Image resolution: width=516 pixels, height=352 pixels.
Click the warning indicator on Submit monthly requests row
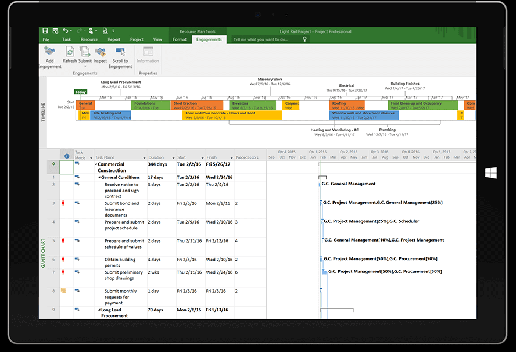coord(64,290)
